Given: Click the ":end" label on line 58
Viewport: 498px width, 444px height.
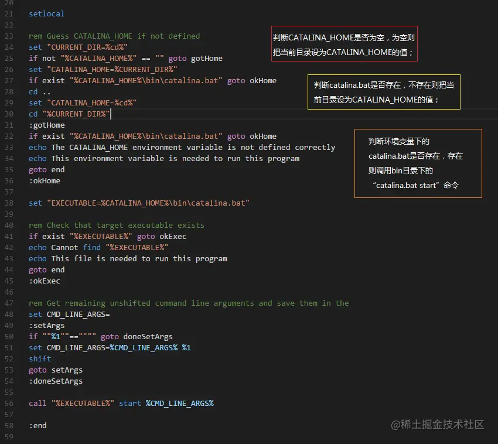Looking at the screenshot, I should click(37, 425).
